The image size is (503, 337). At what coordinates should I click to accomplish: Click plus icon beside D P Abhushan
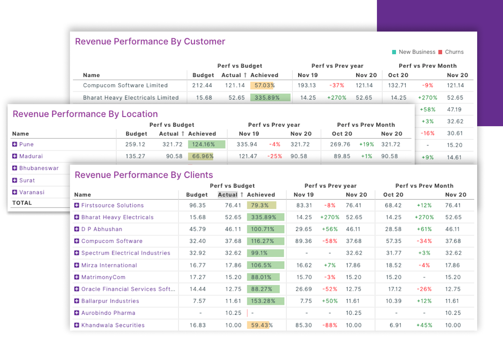(x=77, y=229)
